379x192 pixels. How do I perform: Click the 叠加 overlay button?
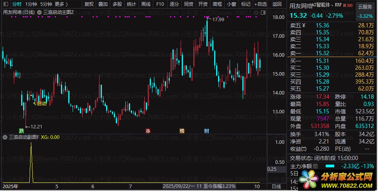coord(103,4)
